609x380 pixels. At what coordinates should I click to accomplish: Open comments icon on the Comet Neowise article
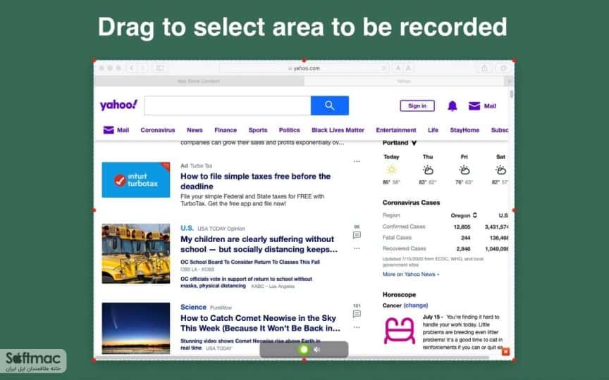[x=357, y=314]
